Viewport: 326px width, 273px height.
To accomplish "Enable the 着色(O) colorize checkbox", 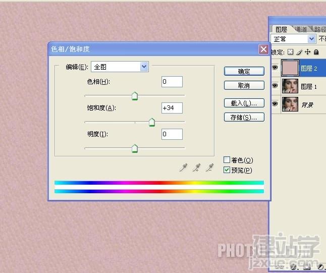I will click(227, 159).
